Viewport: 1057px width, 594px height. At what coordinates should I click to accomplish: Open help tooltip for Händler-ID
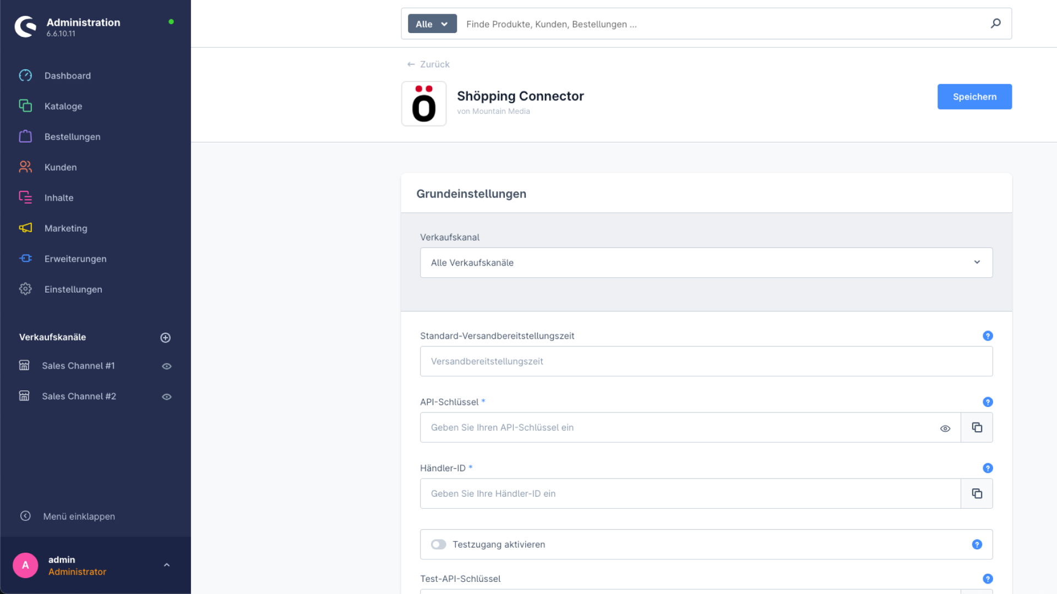[x=988, y=468]
